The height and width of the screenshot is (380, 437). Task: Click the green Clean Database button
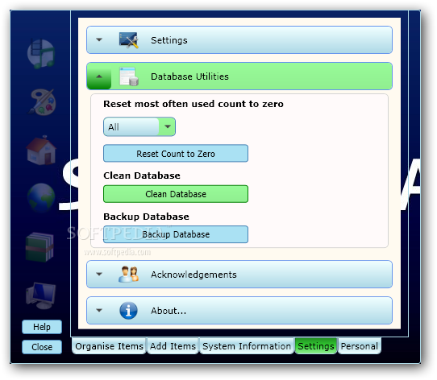pyautogui.click(x=176, y=194)
